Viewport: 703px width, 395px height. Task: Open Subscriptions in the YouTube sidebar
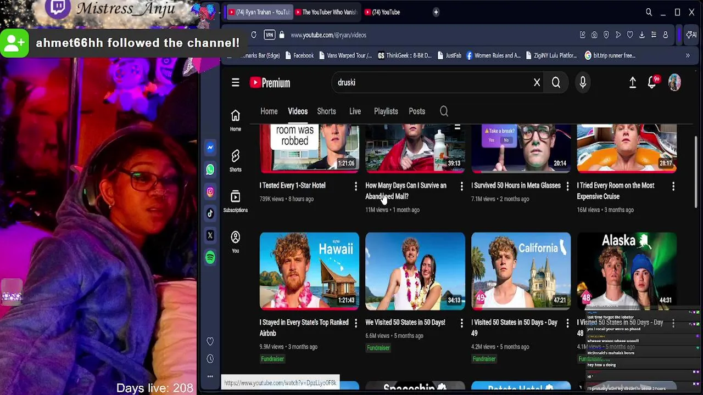click(x=235, y=201)
